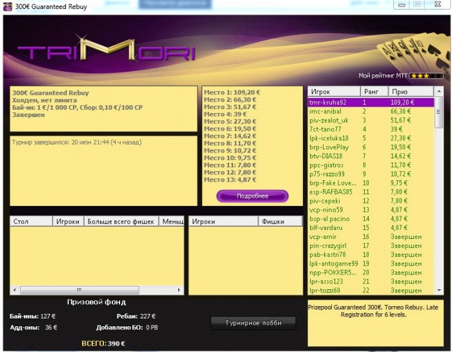Click Место 13: 4,87 € prize line
The width and height of the screenshot is (452, 352).
(230, 180)
